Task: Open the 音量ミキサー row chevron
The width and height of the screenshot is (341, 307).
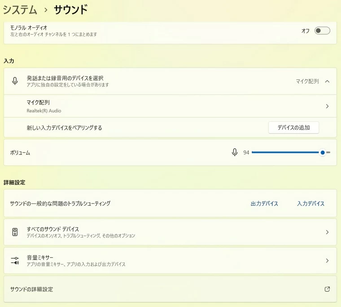Action: pos(327,260)
